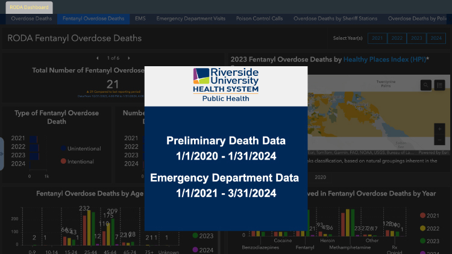This screenshot has width=452, height=254.
Task: Go to next indicator card arrow
Action: click(x=129, y=58)
